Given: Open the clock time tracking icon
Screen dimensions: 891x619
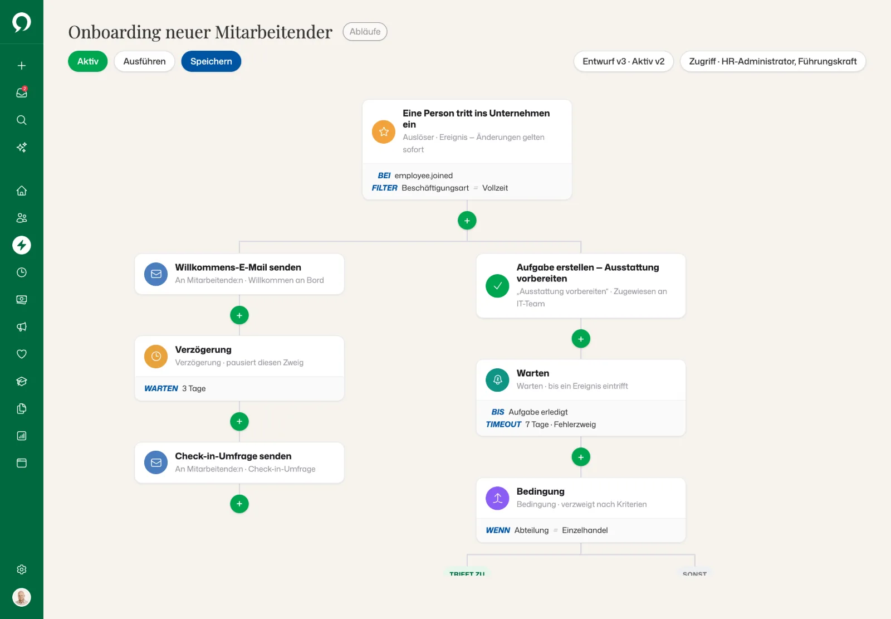Looking at the screenshot, I should [22, 272].
